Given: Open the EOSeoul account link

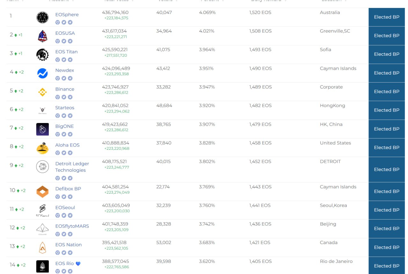Looking at the screenshot, I should click(x=65, y=207).
